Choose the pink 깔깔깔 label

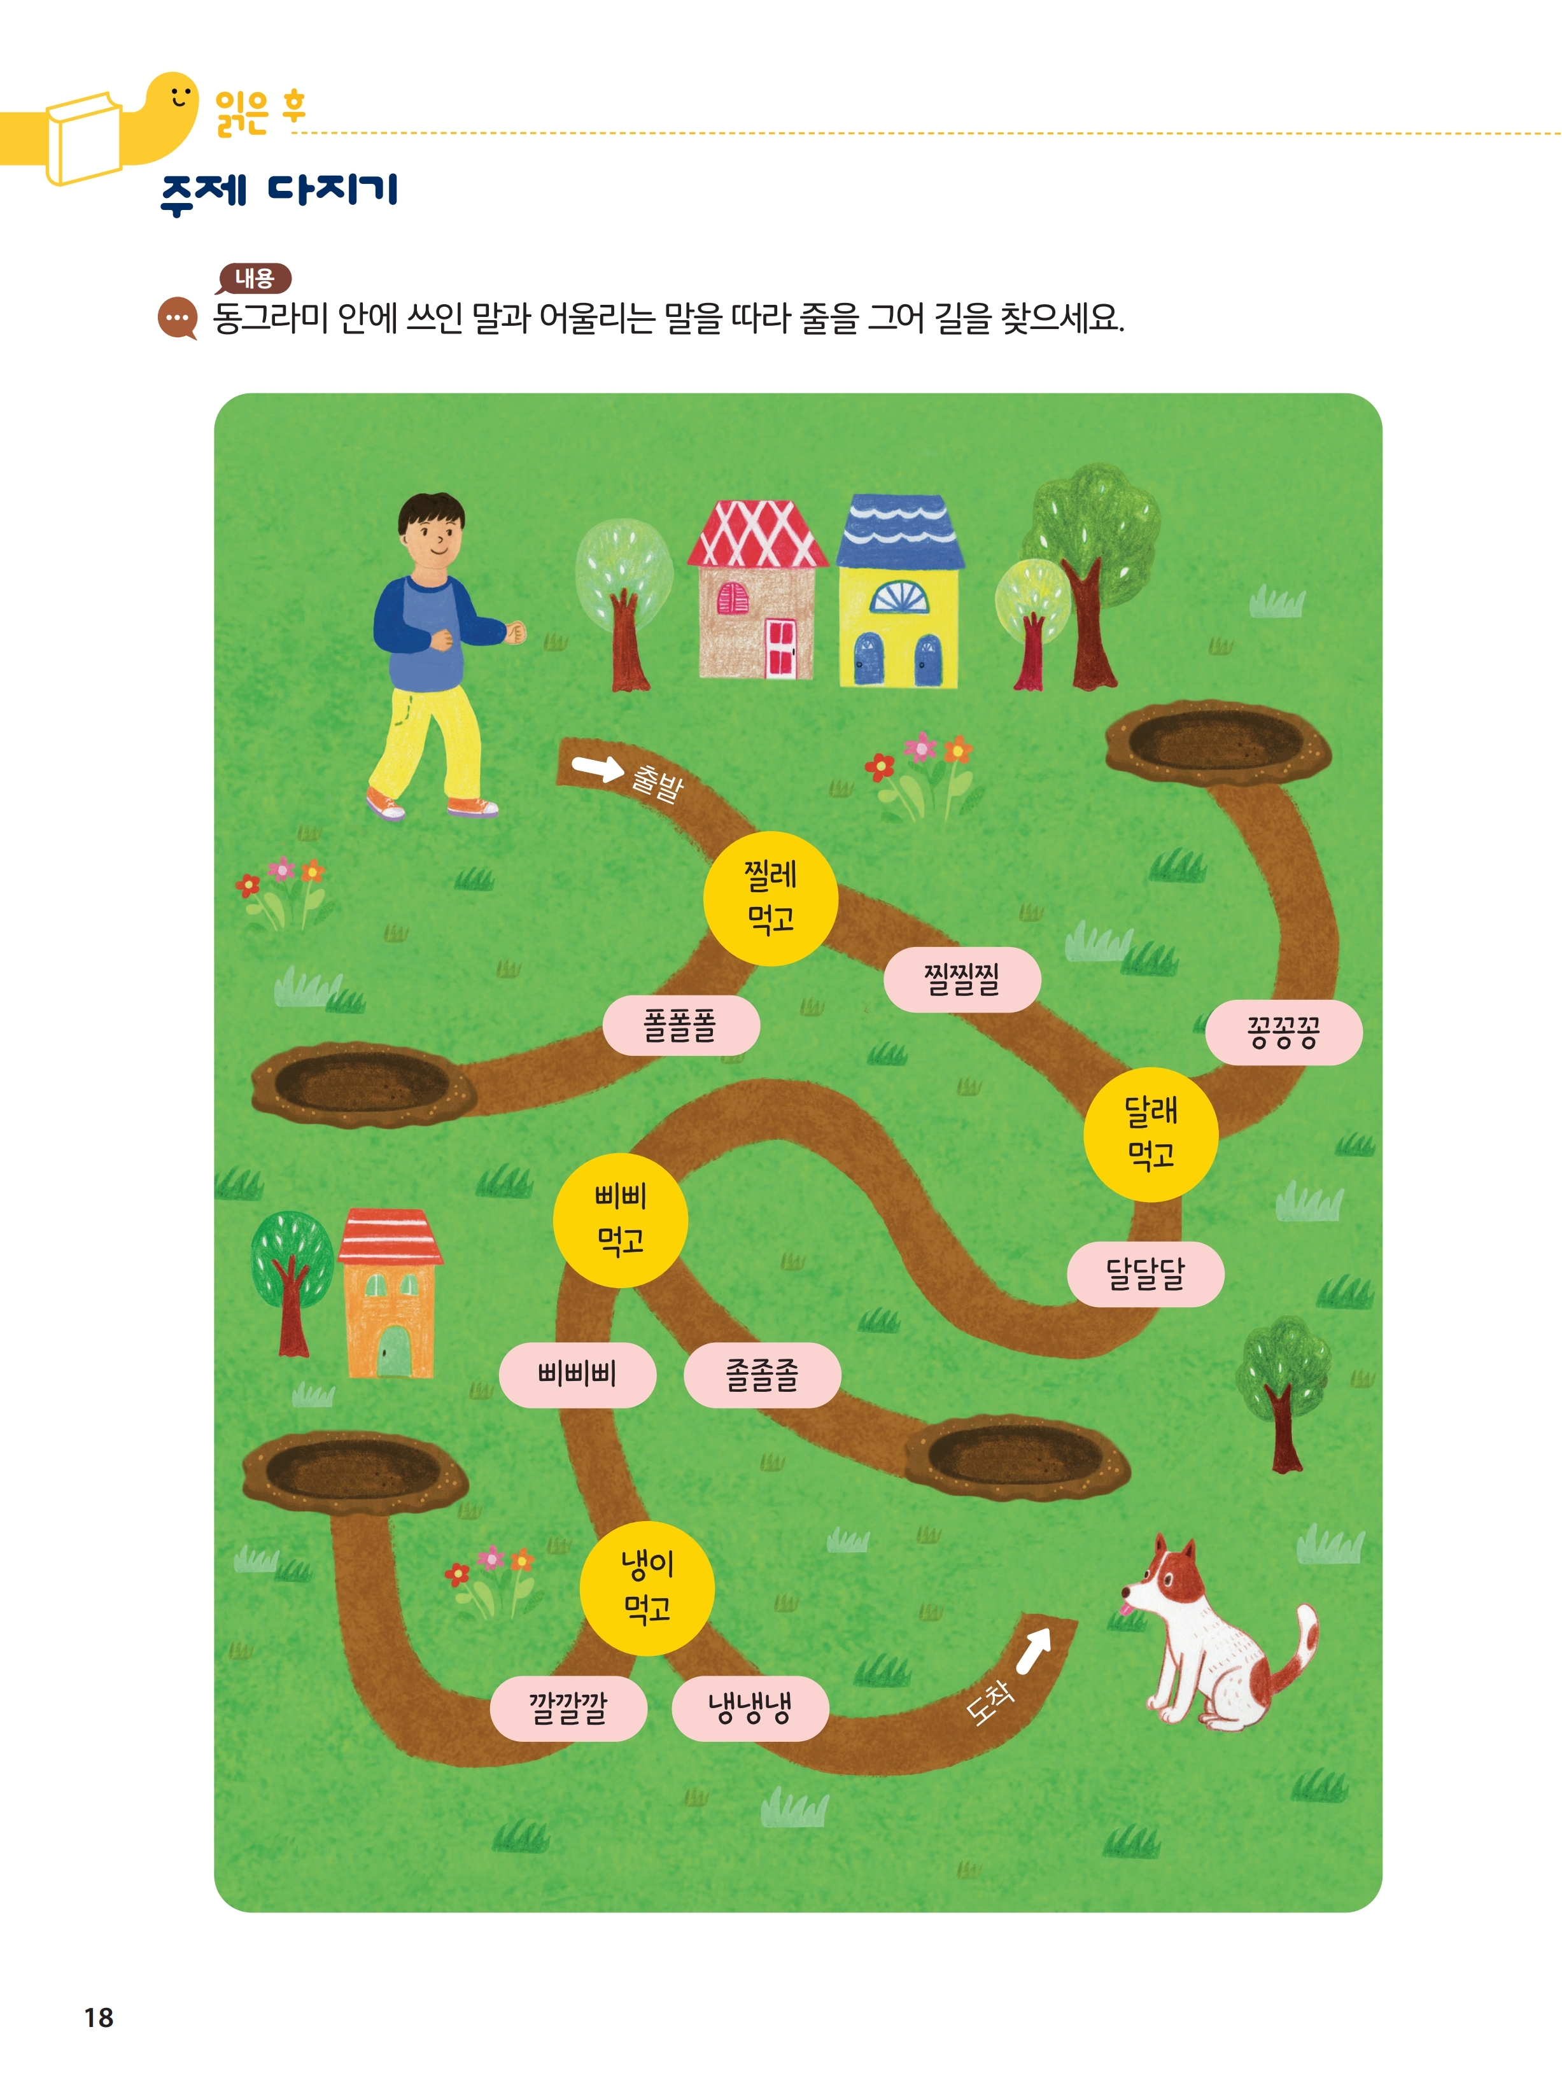(x=568, y=1708)
